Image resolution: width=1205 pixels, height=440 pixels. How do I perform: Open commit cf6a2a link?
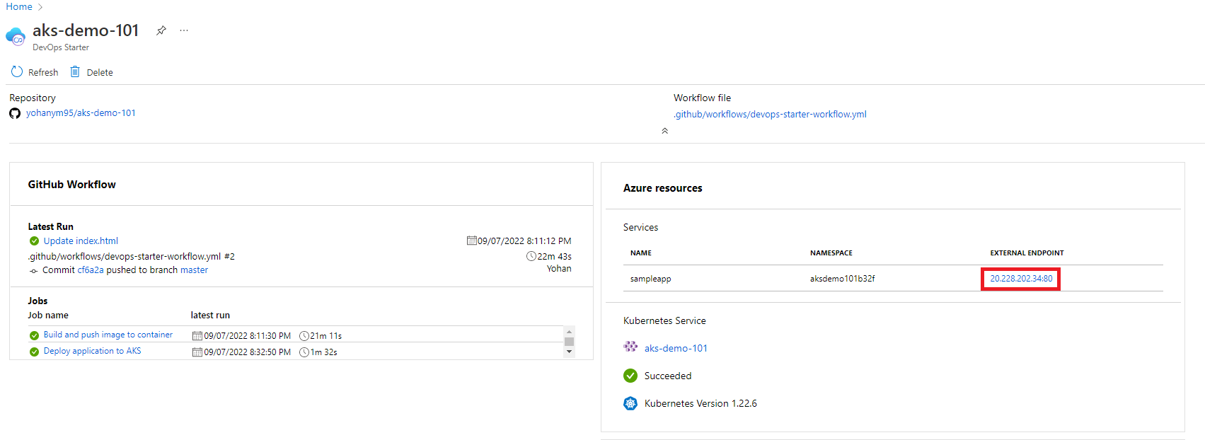click(91, 270)
